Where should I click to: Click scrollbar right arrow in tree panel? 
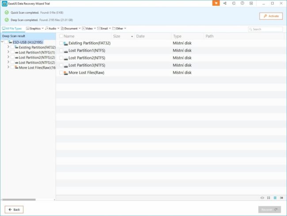[54, 200]
